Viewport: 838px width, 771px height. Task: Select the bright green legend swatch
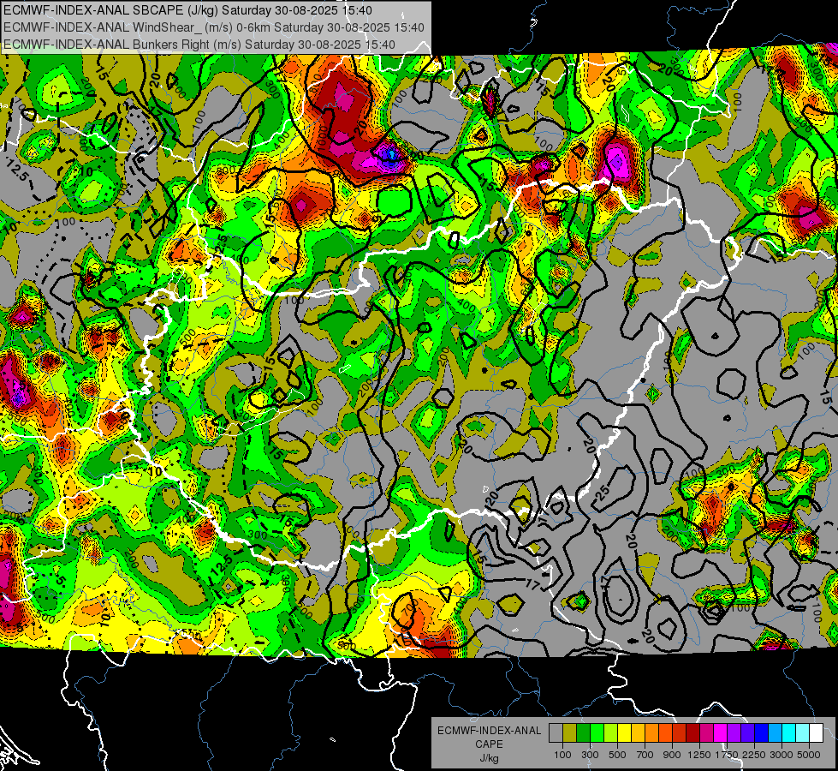click(597, 733)
